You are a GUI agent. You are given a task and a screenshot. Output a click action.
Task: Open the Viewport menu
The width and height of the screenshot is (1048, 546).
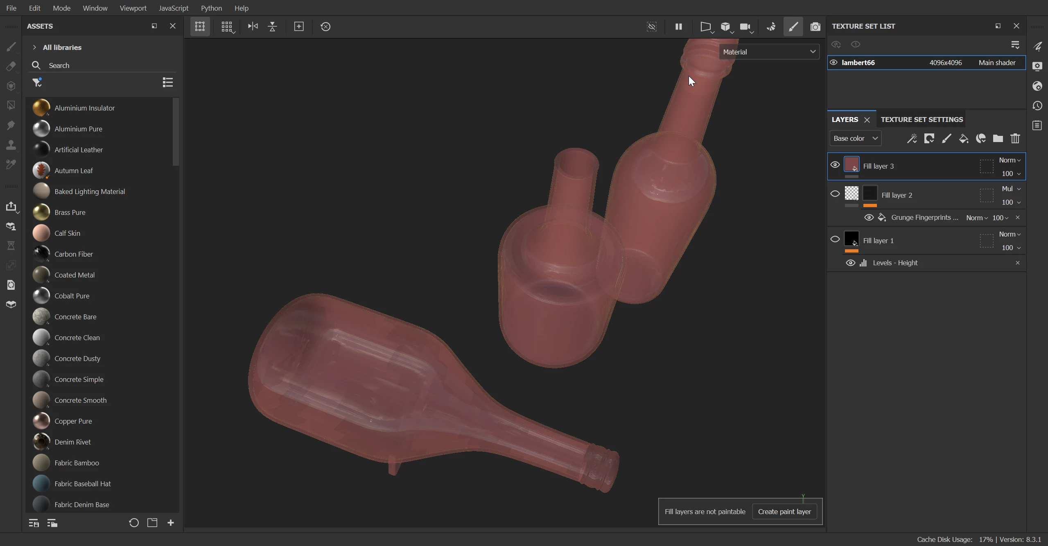[x=133, y=8]
